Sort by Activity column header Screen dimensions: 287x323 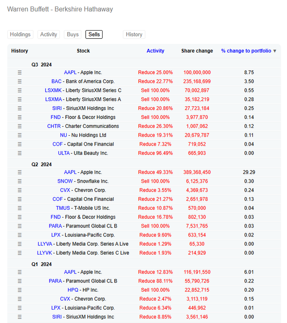pyautogui.click(x=156, y=51)
